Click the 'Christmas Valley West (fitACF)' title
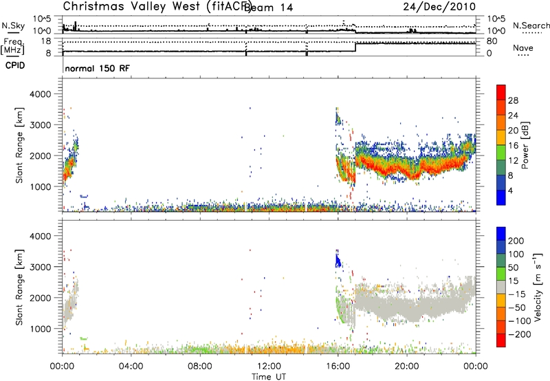 point(157,6)
